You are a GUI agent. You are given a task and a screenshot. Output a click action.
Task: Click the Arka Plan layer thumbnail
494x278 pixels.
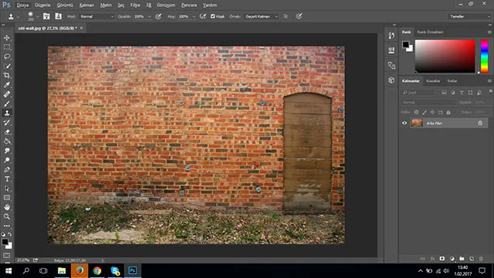pyautogui.click(x=417, y=124)
